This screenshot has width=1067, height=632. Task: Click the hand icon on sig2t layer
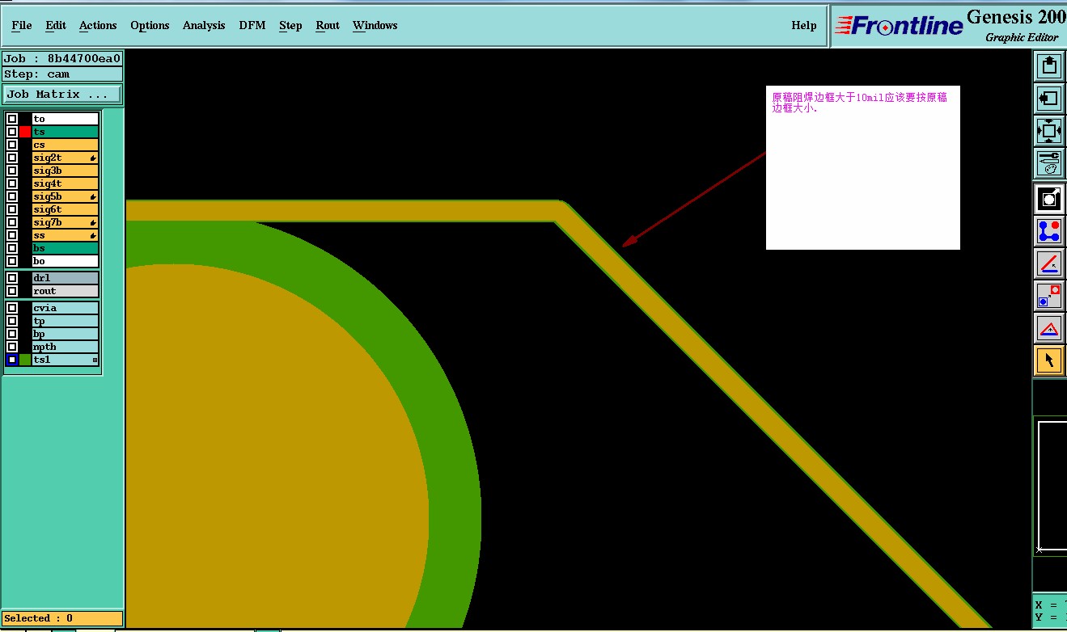coord(94,158)
